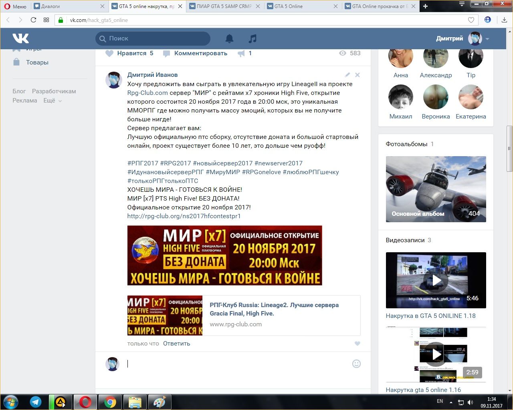Open Paint from the taskbar
513x410 pixels.
(x=160, y=402)
